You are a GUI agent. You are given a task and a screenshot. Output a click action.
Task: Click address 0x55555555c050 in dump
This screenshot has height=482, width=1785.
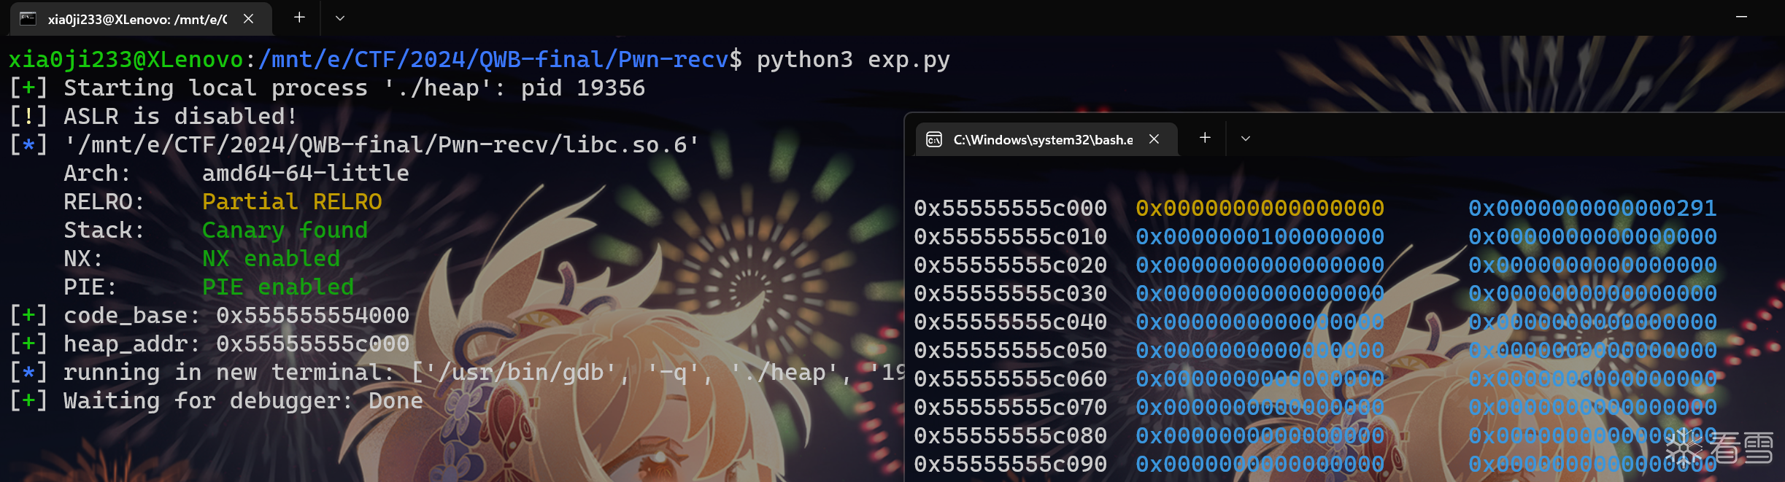click(1011, 351)
